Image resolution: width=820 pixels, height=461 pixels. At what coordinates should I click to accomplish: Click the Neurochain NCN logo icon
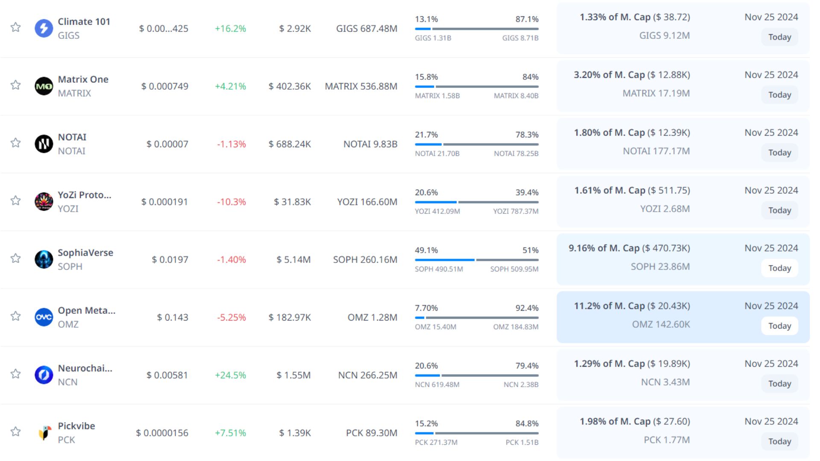tap(44, 375)
